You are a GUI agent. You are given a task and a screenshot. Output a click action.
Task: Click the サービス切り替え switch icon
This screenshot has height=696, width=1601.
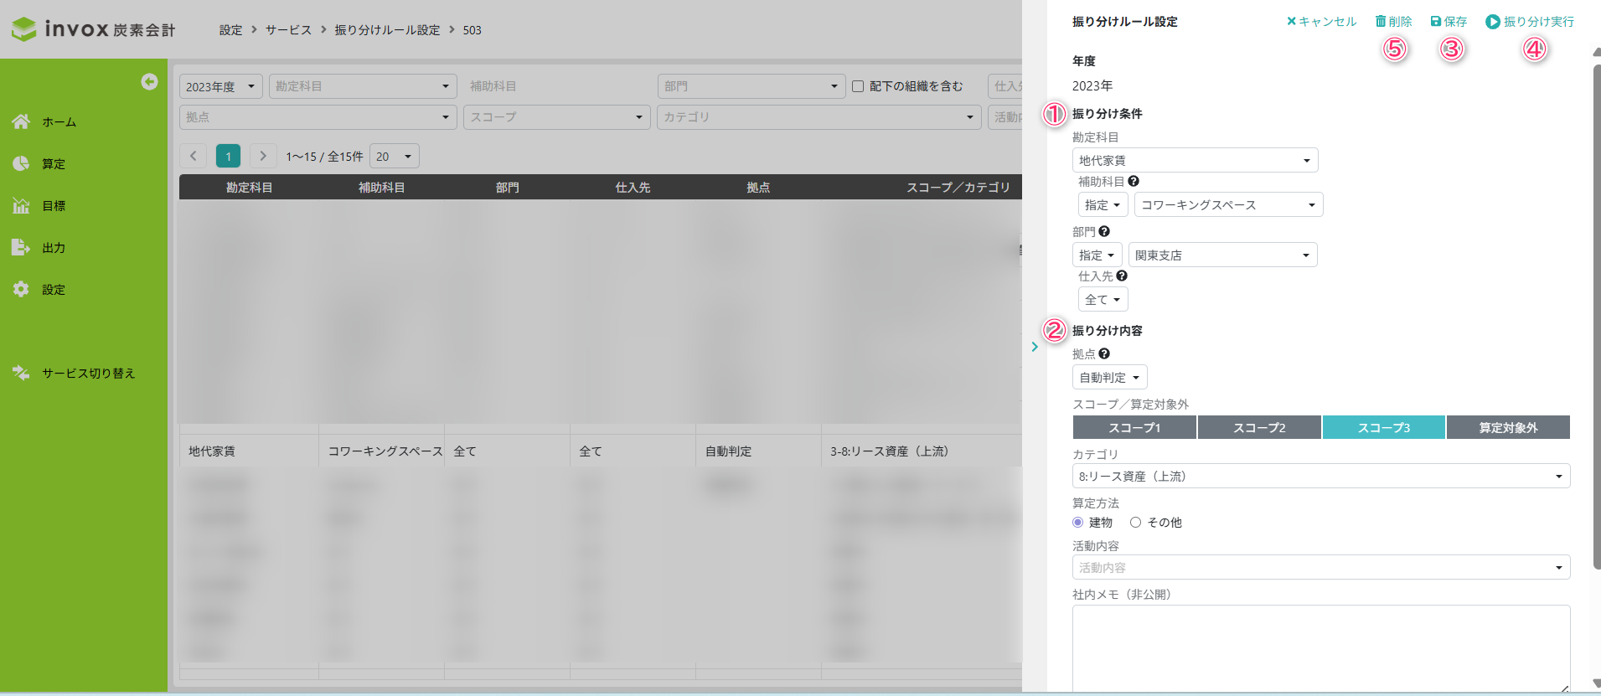click(21, 373)
